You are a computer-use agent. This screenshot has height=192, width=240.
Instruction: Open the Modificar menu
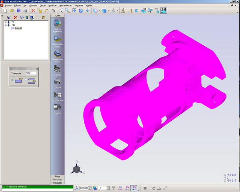(52, 6)
